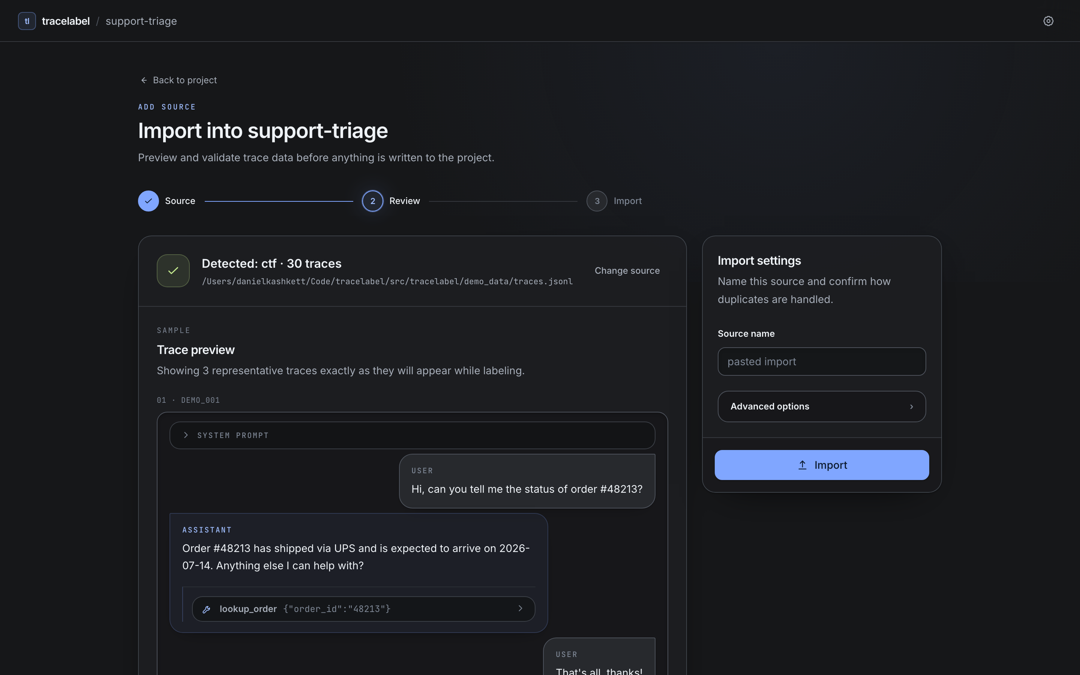Click the assistant reply about UPS shipment
1080x675 pixels.
coord(358,573)
